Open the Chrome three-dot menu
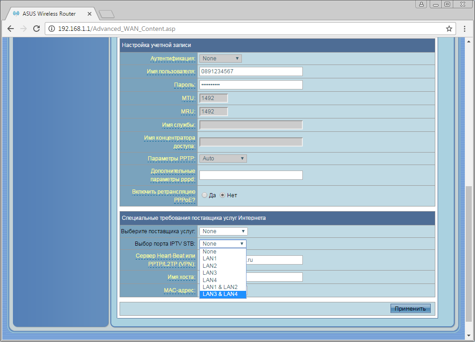475x342 pixels. tap(464, 29)
